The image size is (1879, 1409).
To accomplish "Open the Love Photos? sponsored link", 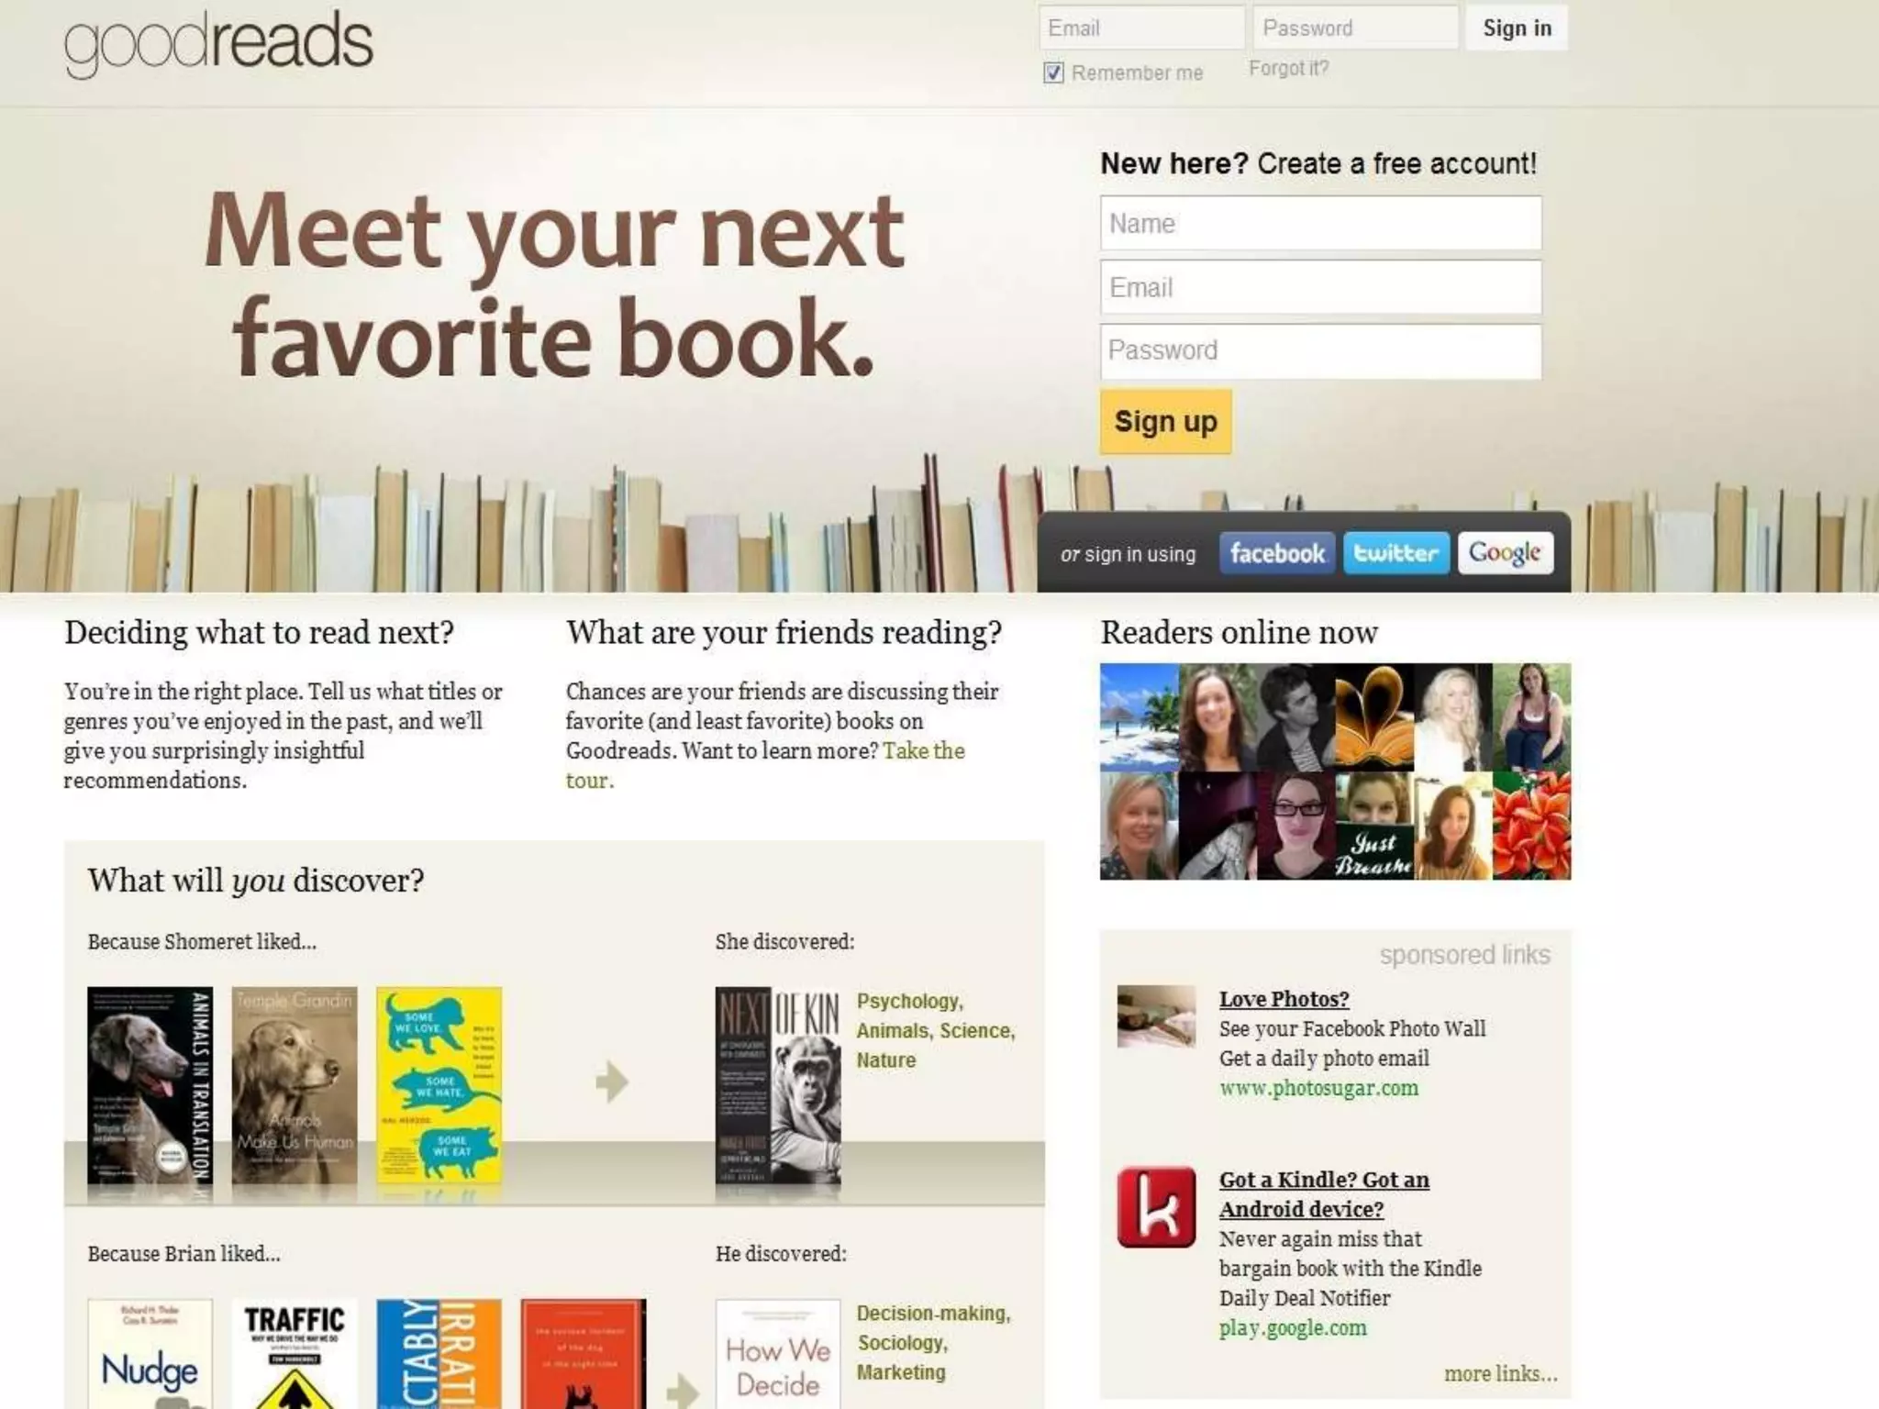I will 1284,999.
